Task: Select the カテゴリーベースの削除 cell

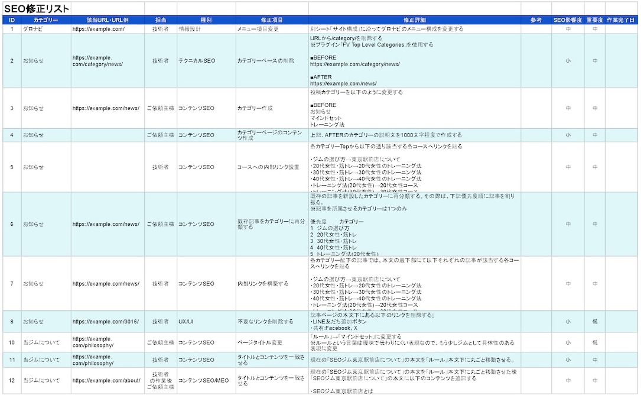Action: (272, 60)
